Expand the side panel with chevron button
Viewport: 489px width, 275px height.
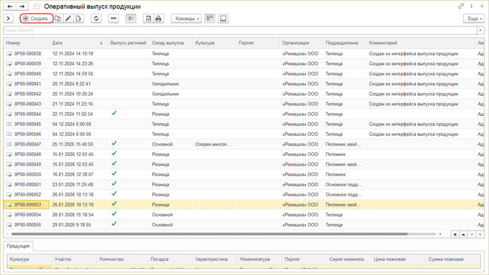(x=9, y=18)
